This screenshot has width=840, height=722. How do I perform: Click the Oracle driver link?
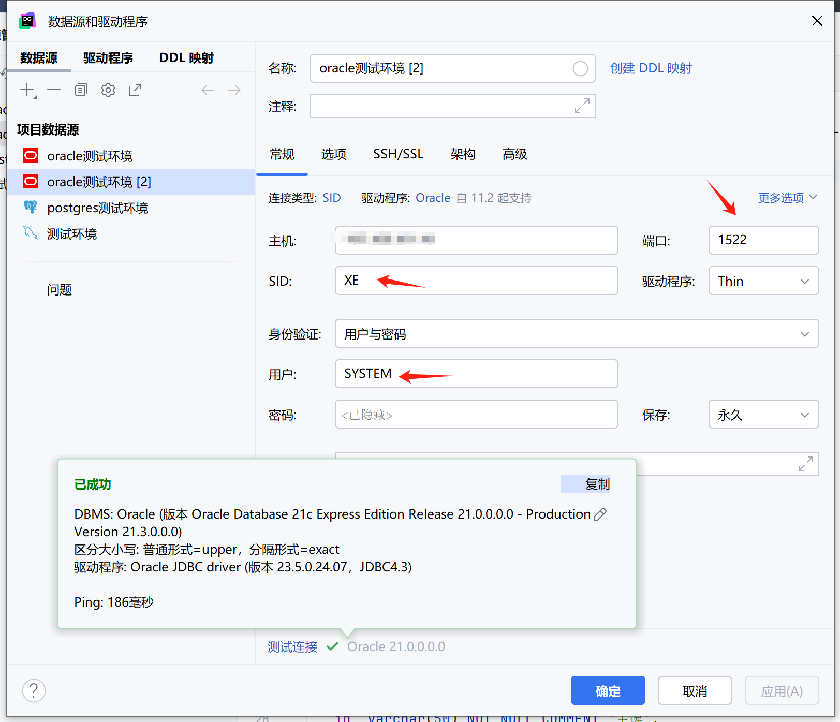[433, 198]
